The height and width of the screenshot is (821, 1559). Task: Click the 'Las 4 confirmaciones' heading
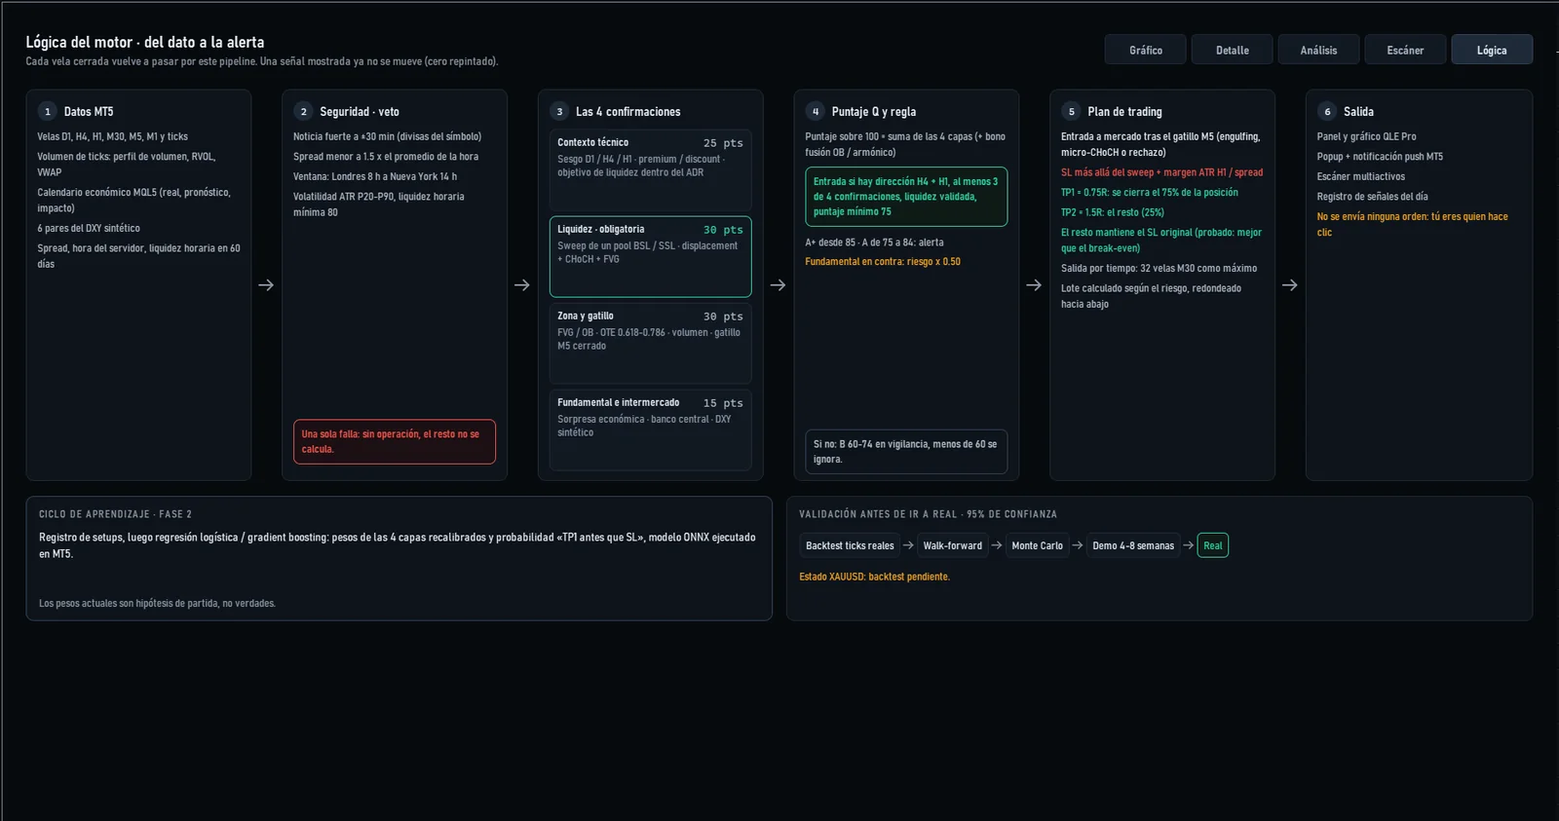pyautogui.click(x=628, y=112)
